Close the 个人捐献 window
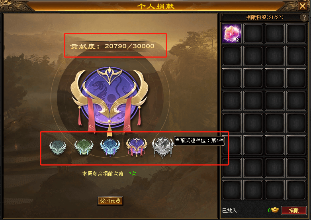Screen dimensions: 311x220 click(303, 6)
